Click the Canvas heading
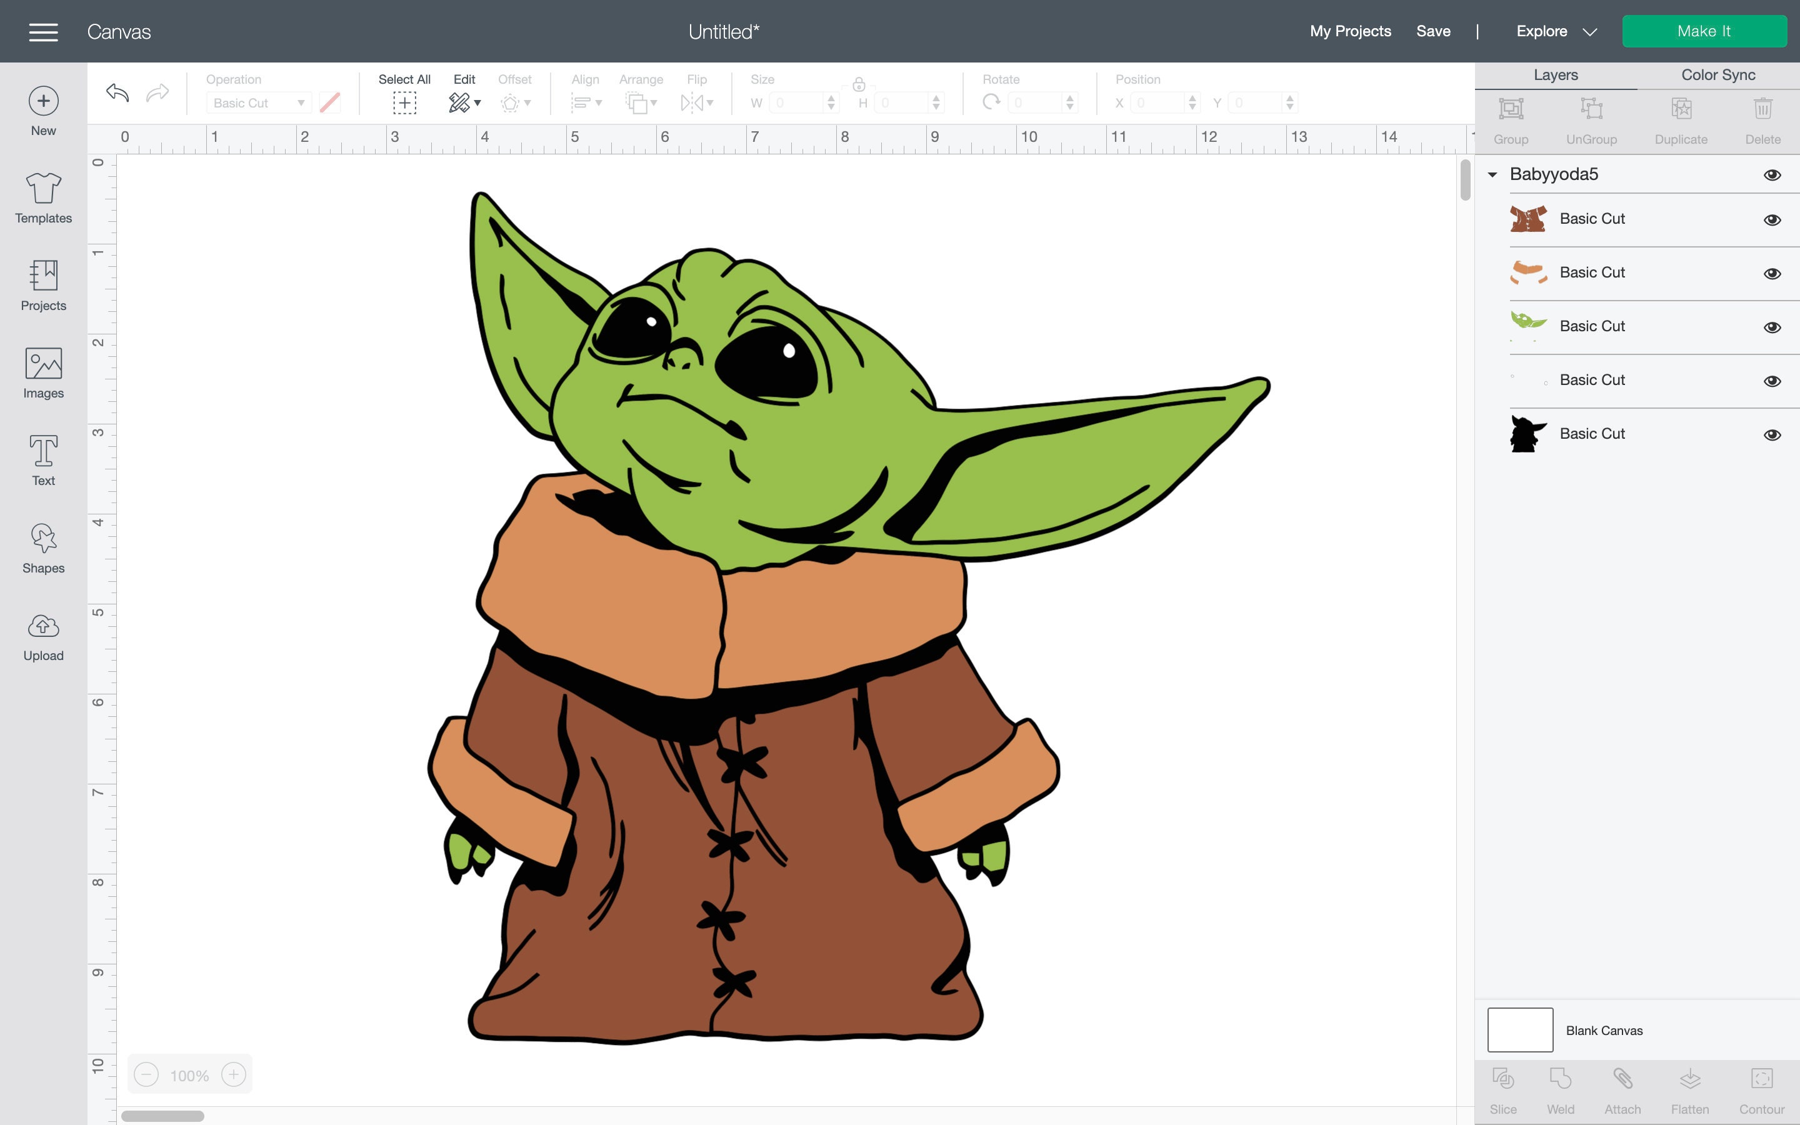Screen dimensions: 1800x1125 click(119, 31)
